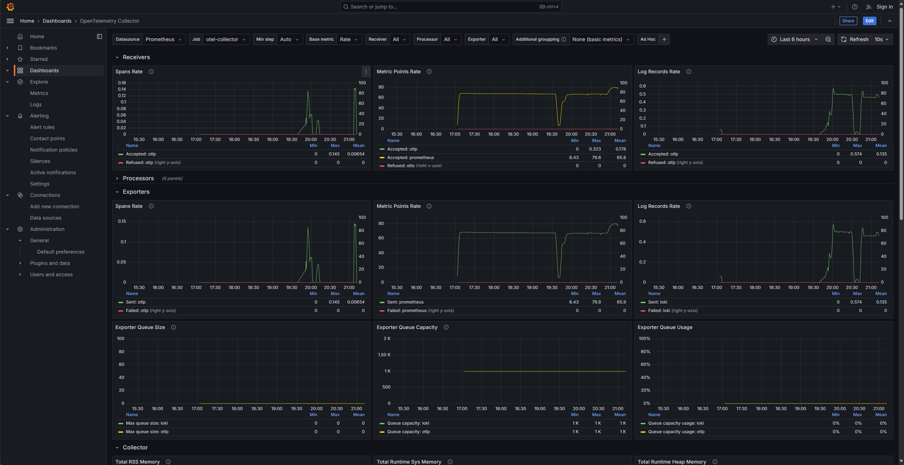The image size is (904, 465).
Task: Show info for Receivers Spans Rate panel
Action: coord(151,72)
